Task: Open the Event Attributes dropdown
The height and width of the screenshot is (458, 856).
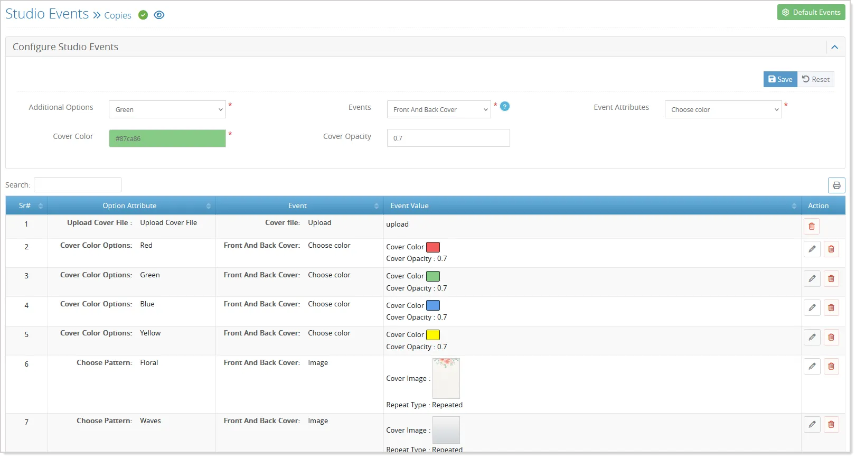Action: (723, 109)
